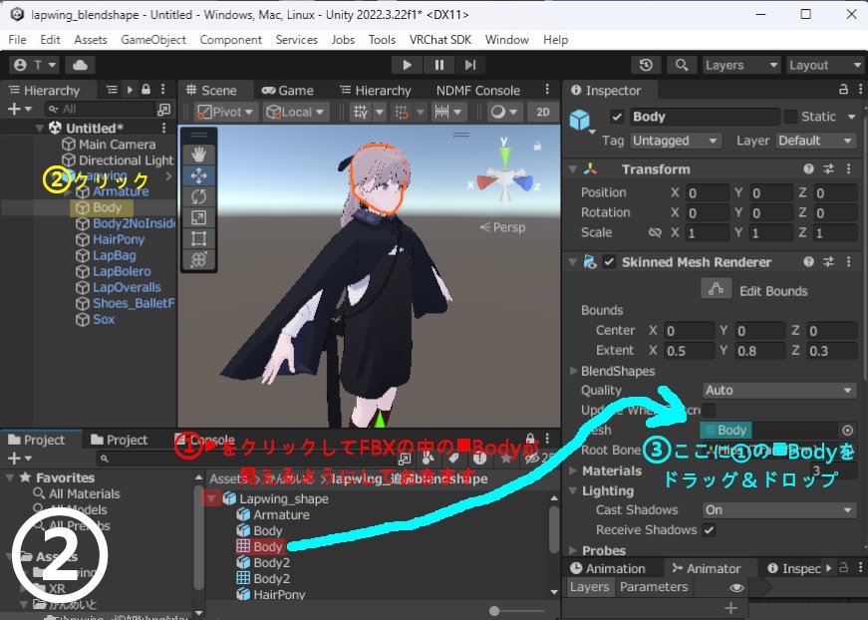Select All Materials under Favorites
The width and height of the screenshot is (868, 620).
[x=77, y=493]
